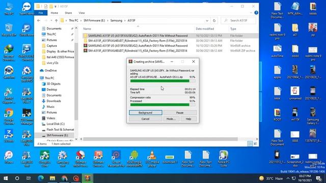Switch to the Share ribbon tab
326x183 pixels.
[x=68, y=13]
